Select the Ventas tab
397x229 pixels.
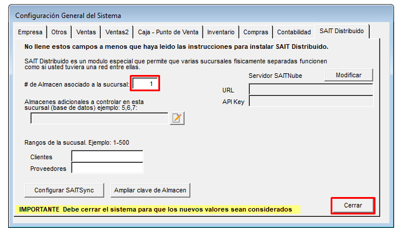(x=86, y=32)
